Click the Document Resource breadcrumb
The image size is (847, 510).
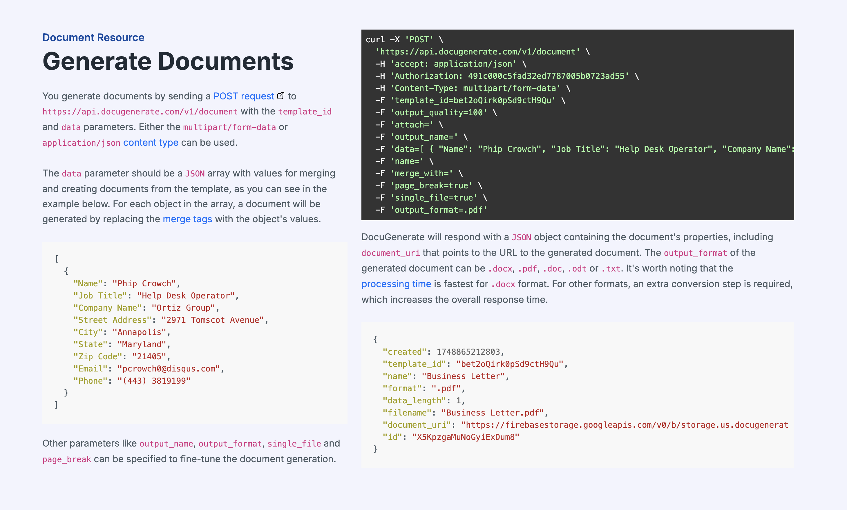pos(93,37)
